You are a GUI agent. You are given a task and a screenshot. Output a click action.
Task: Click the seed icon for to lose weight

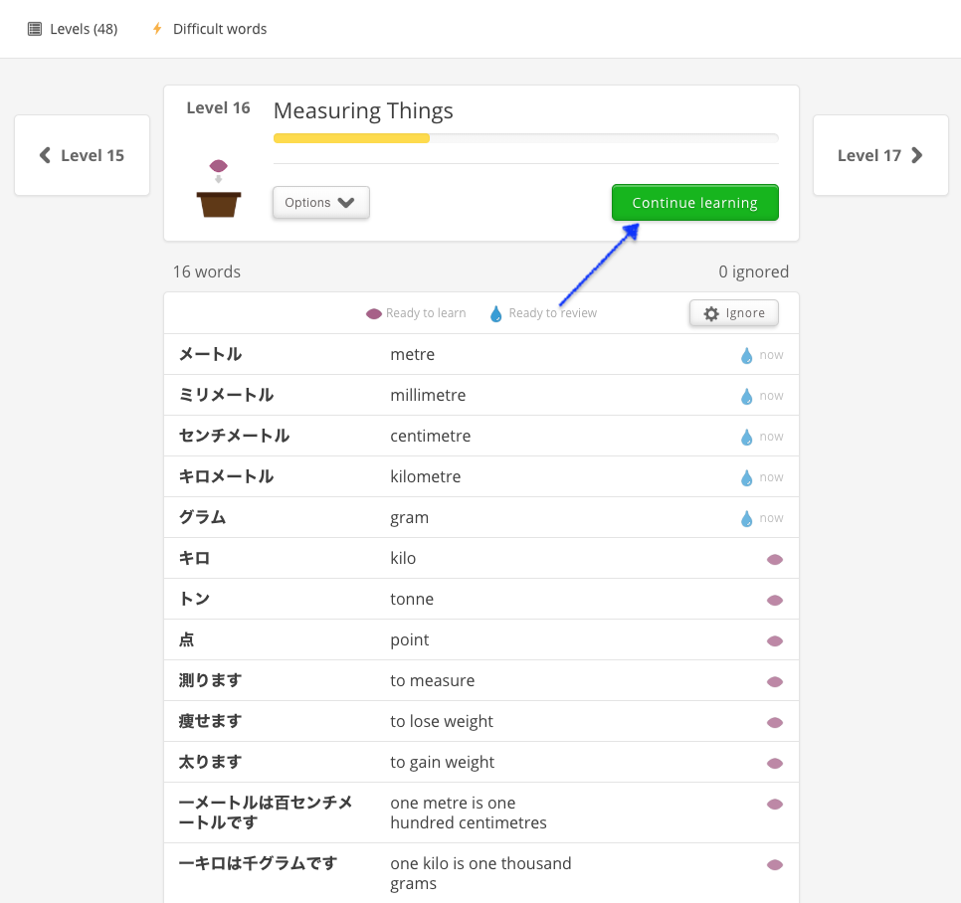coord(775,723)
